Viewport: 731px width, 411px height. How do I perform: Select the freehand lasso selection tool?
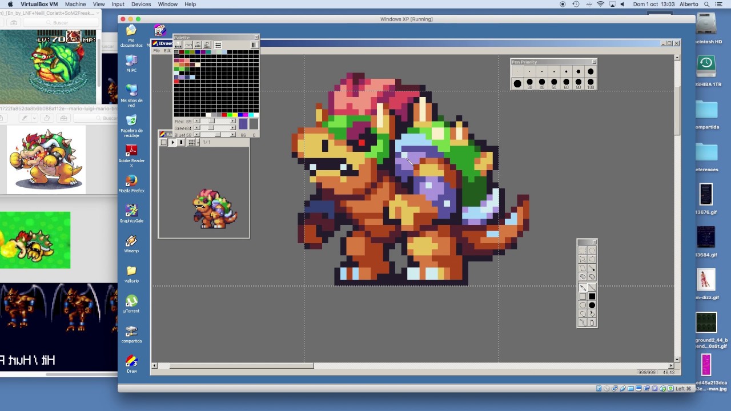(592, 259)
